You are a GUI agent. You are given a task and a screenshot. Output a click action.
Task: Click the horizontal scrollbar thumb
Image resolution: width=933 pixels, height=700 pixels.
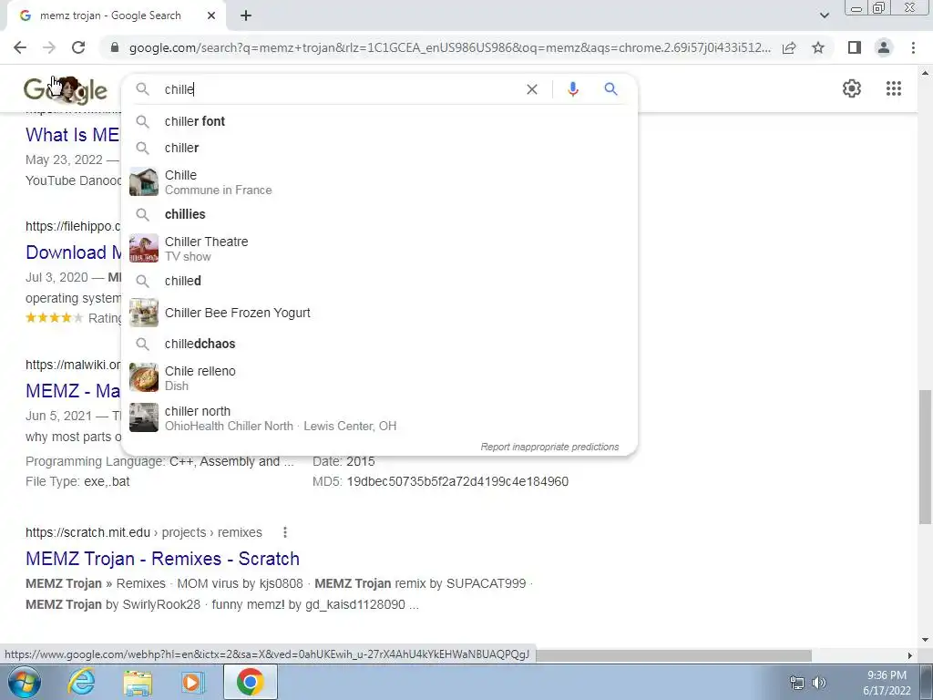673,655
